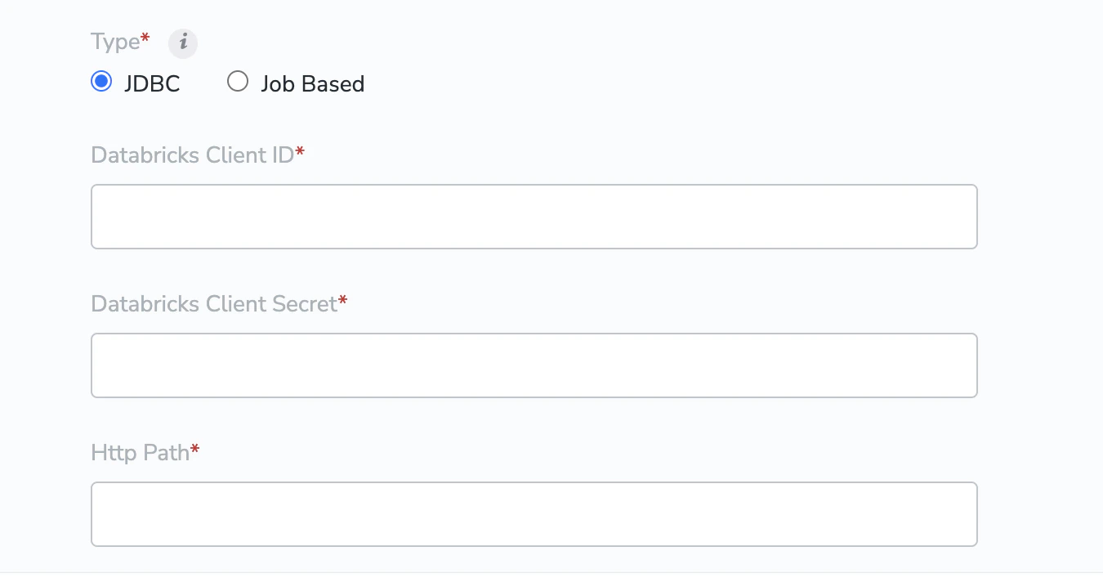1103x587 pixels.
Task: Select the Http Path text box
Action: (x=534, y=514)
